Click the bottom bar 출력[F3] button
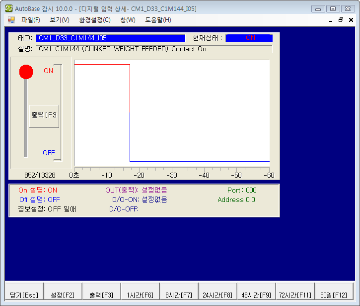Image resolution: width=360 pixels, height=306 pixels. click(x=101, y=292)
